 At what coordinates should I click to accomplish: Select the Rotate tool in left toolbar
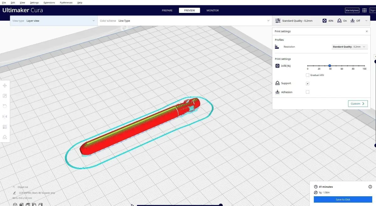click(x=5, y=106)
